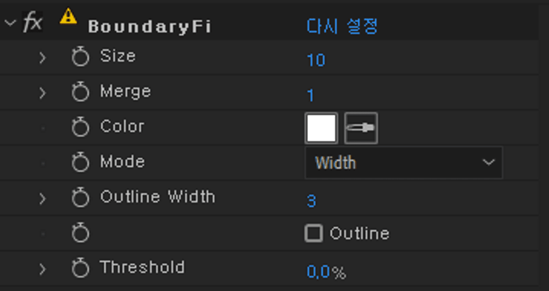Screen dimensions: 549x291
Task: Pick a color with the eyedropper tool
Action: (361, 128)
